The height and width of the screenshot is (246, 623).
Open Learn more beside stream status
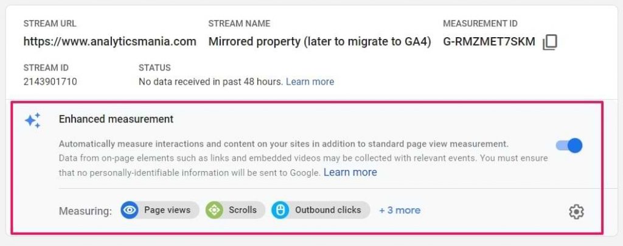310,82
